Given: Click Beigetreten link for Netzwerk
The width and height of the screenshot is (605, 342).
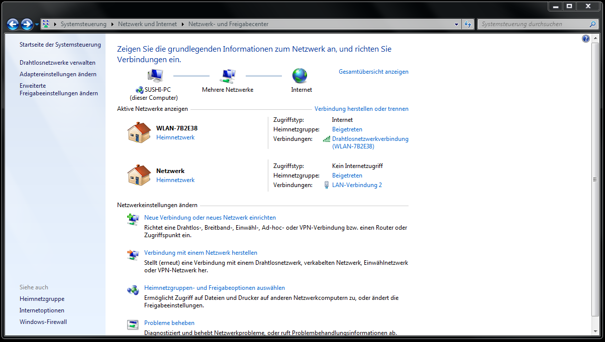Looking at the screenshot, I should coord(347,176).
